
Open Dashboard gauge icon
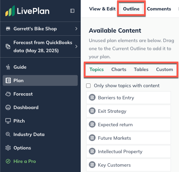(8, 107)
